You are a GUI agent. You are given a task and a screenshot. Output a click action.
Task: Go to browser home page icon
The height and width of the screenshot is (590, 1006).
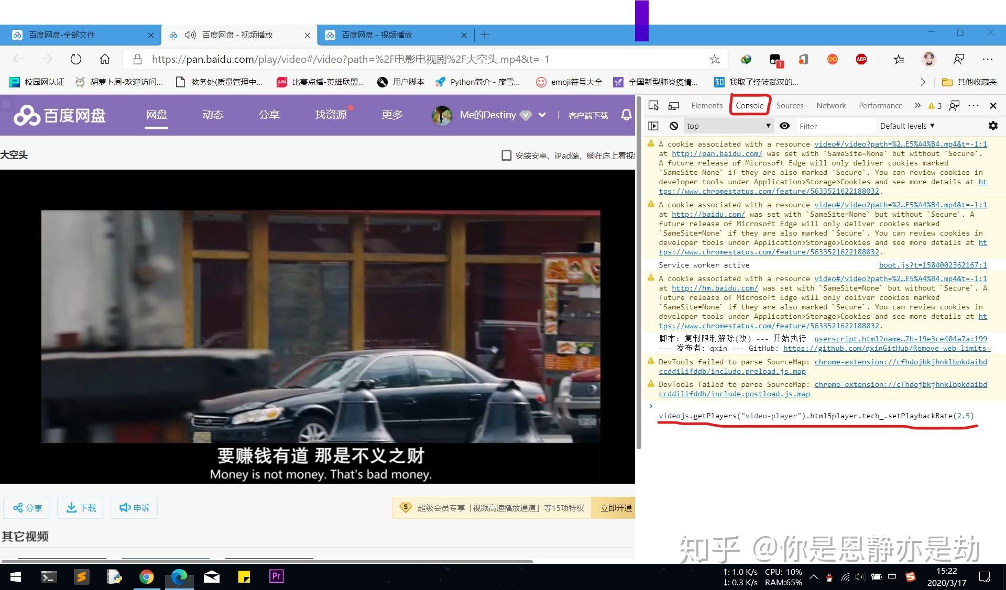point(105,59)
